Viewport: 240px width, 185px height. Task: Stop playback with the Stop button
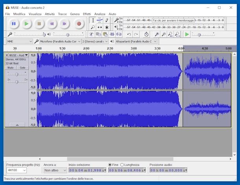39,24
